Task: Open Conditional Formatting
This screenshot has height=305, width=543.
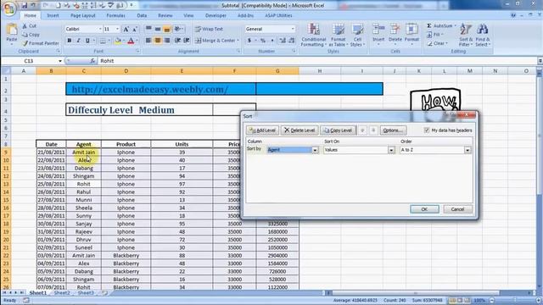Action: pos(313,35)
